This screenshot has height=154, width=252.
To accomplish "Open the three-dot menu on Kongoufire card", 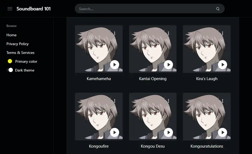I will coord(115,101).
